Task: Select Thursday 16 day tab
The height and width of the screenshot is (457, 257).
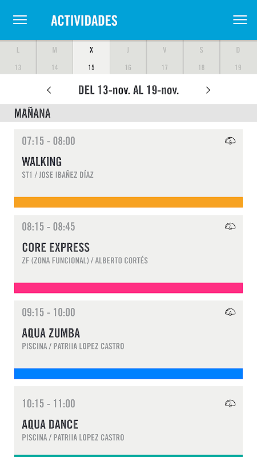Action: click(x=128, y=57)
